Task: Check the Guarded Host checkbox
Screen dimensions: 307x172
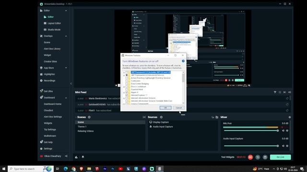Action: click(127, 89)
